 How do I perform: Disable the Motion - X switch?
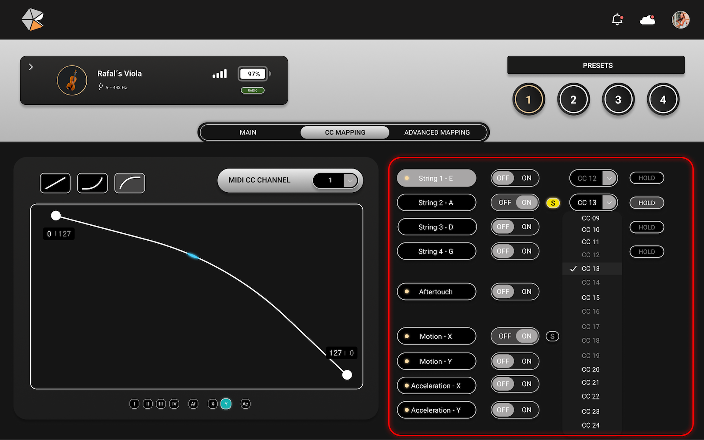click(505, 336)
